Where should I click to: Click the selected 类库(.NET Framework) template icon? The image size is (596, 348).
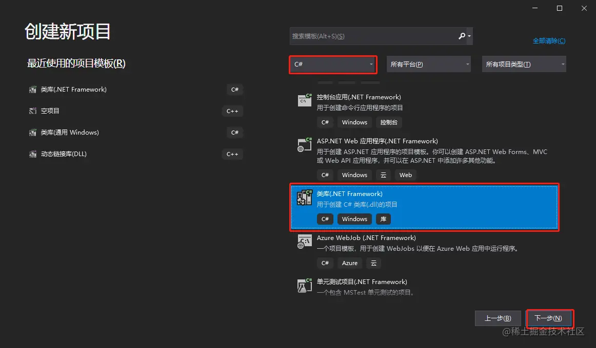coord(305,198)
